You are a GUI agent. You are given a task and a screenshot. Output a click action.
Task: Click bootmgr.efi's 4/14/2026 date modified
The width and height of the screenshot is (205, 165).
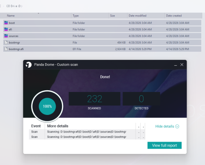tap(140, 49)
